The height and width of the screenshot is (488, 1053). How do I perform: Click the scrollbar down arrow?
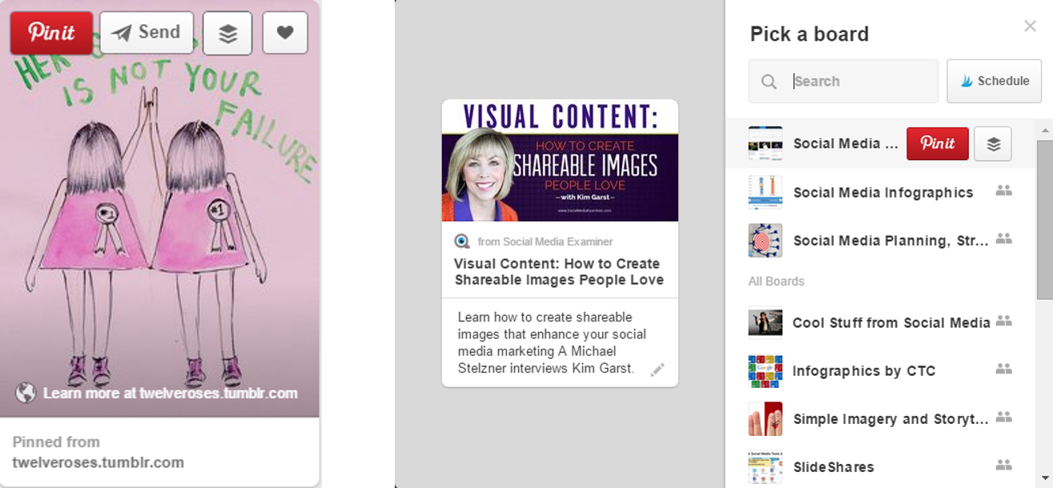click(x=1044, y=479)
